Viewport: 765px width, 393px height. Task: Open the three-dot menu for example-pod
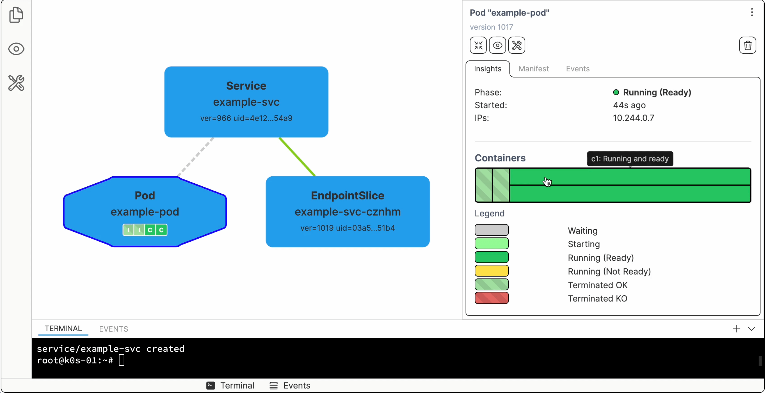click(x=752, y=12)
